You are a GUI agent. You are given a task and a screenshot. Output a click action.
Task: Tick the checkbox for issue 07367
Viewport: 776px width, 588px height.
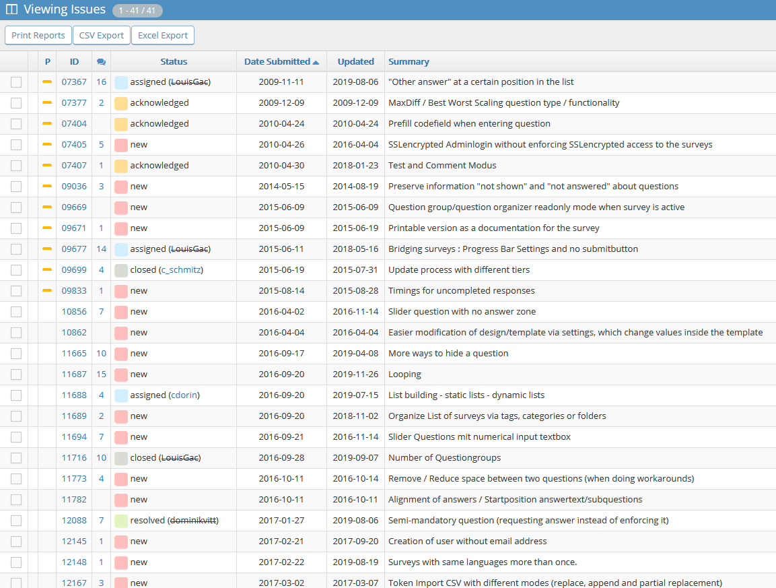pyautogui.click(x=16, y=82)
